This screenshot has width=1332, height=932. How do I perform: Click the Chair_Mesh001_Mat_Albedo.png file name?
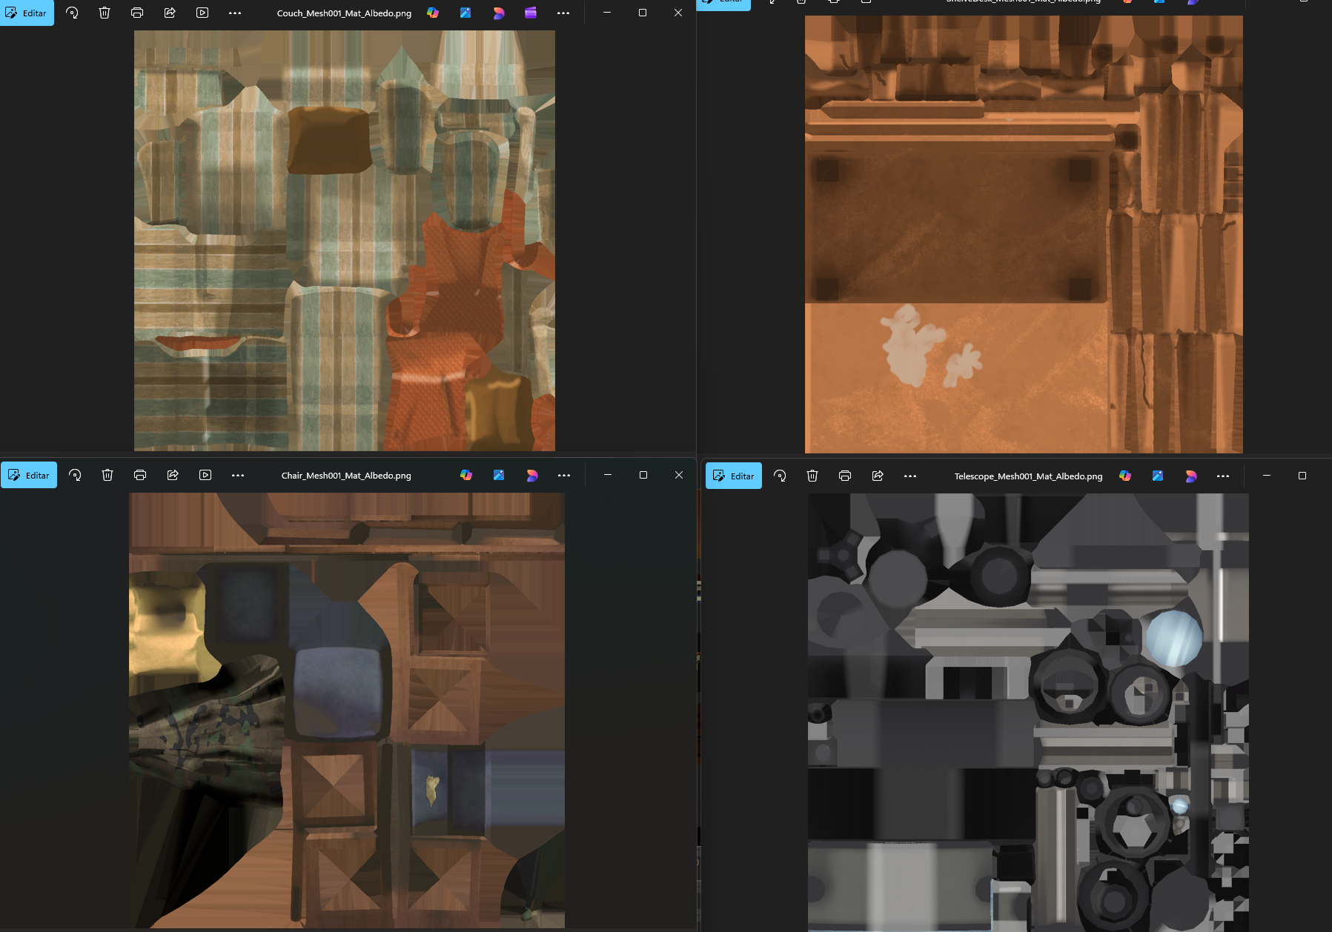pos(346,476)
